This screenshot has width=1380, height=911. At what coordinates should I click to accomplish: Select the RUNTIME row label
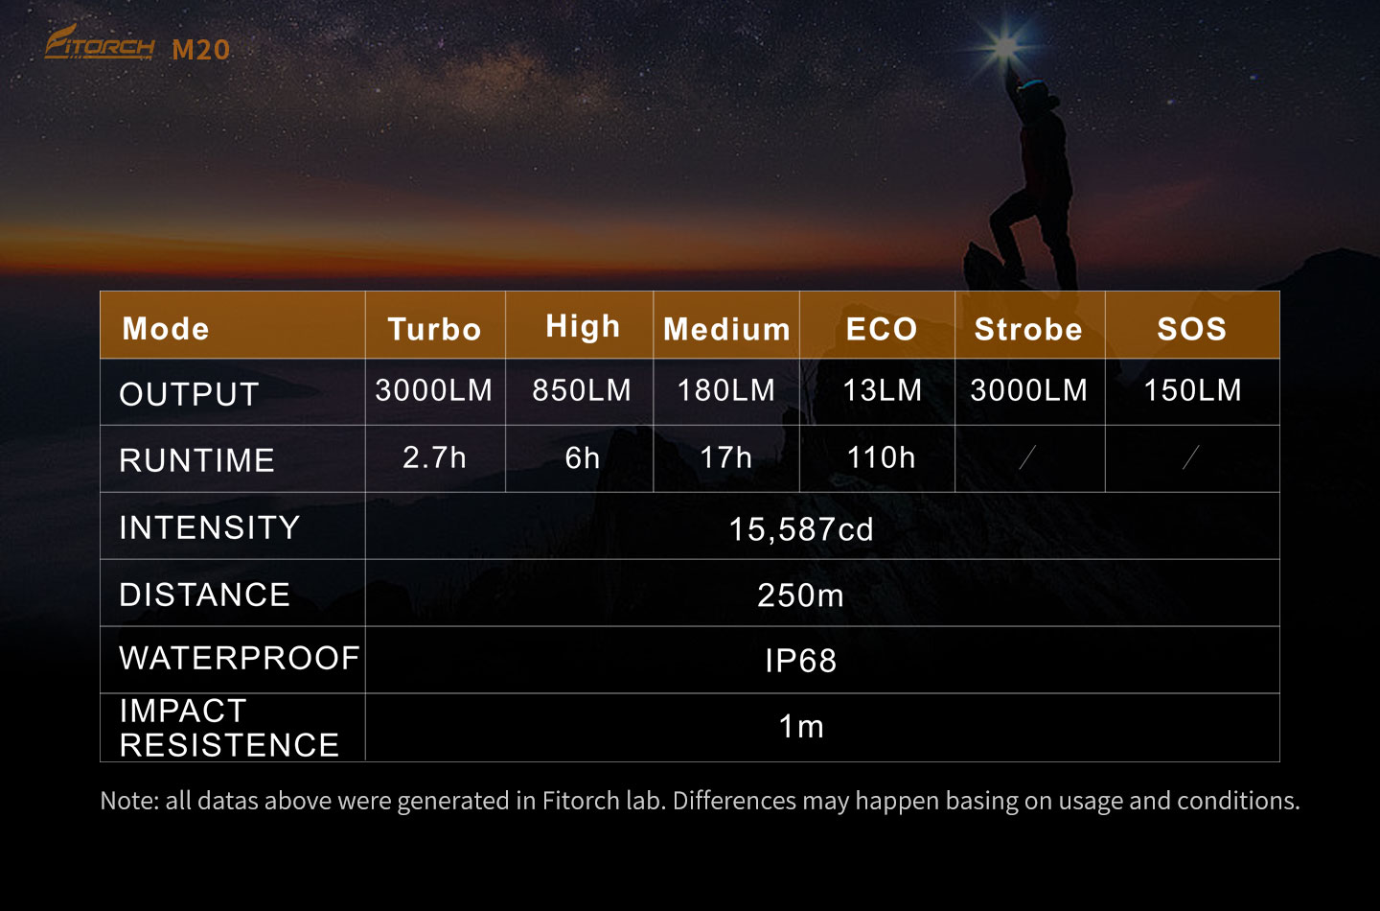[x=196, y=460]
